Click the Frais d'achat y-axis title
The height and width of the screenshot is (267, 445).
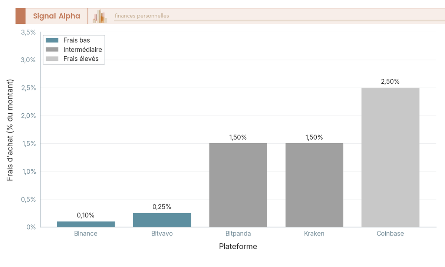coord(10,130)
